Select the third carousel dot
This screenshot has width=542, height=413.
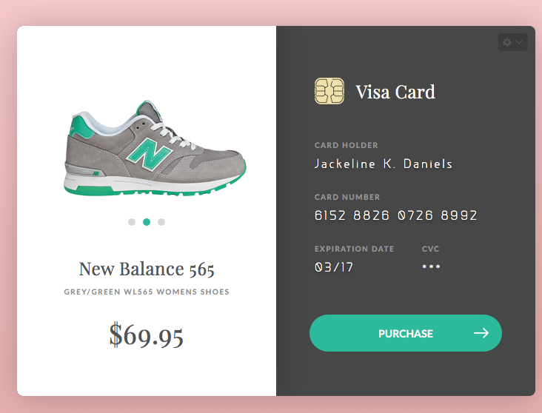(161, 222)
